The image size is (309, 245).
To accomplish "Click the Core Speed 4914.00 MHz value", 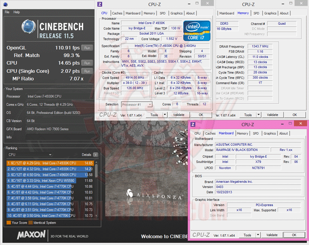I will [x=135, y=78].
